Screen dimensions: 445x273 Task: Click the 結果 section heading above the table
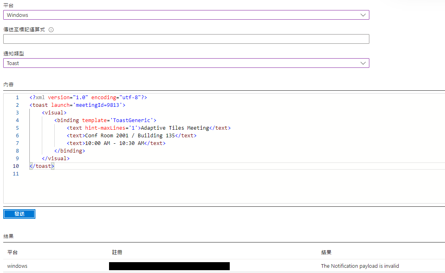coord(8,236)
